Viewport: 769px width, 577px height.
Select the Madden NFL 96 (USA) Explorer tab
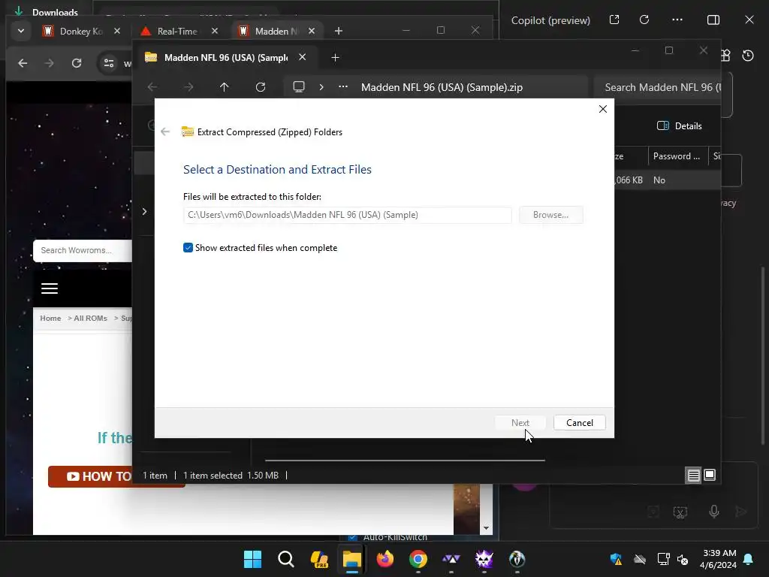(225, 57)
